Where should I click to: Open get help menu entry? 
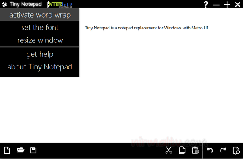(40, 54)
